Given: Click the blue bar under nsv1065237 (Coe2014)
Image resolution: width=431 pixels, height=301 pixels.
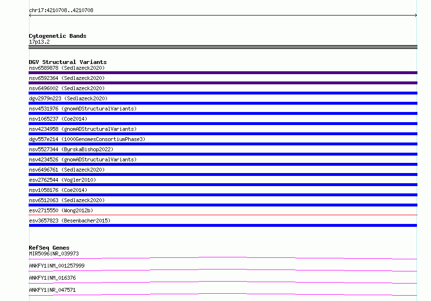Looking at the screenshot, I should point(223,124).
